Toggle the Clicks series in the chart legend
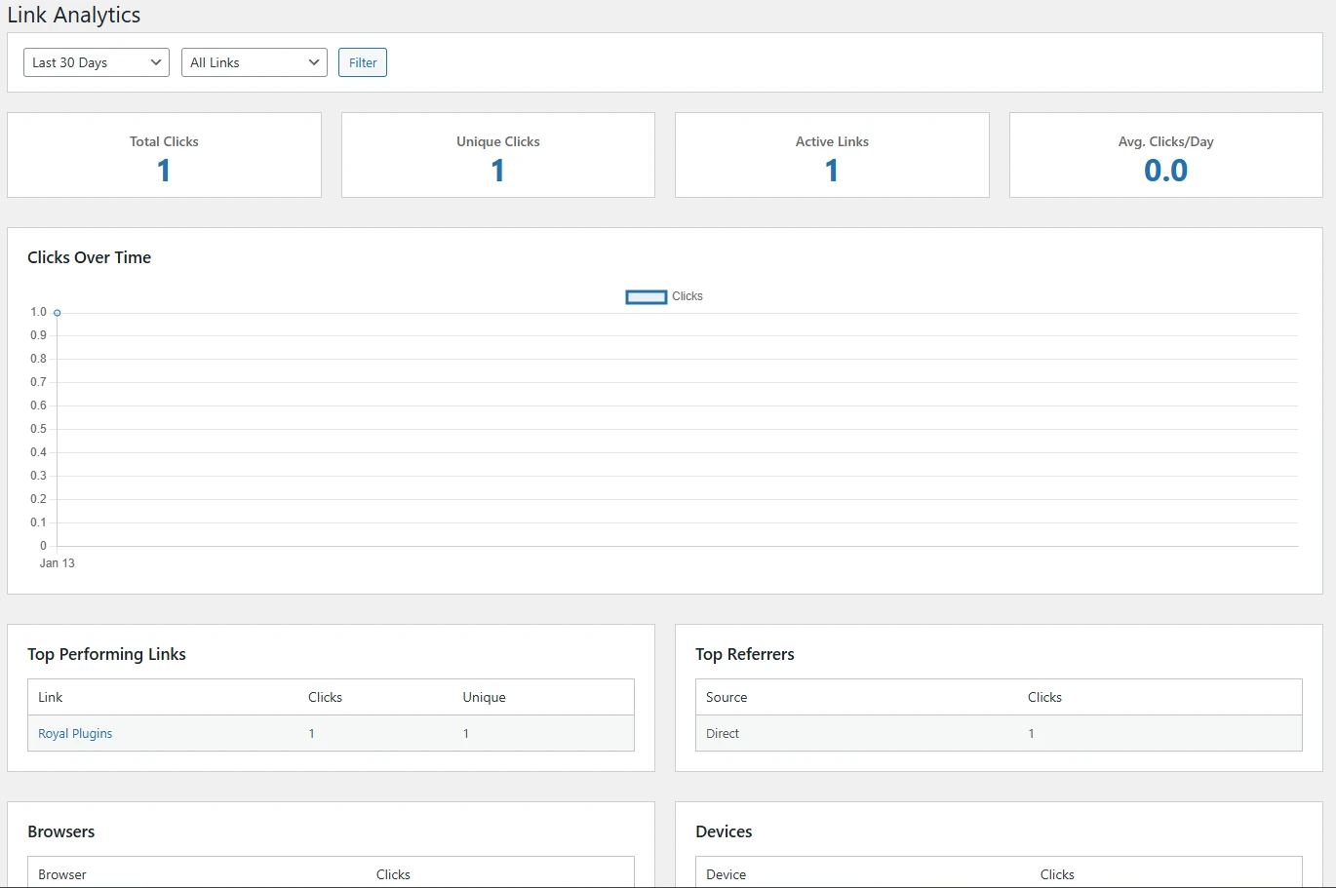Screen dimensions: 1336x888 point(664,296)
